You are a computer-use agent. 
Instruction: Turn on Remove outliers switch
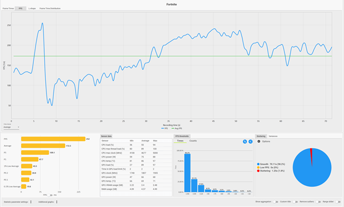pyautogui.click(x=318, y=202)
